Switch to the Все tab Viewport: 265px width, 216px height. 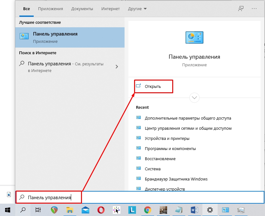[27, 9]
